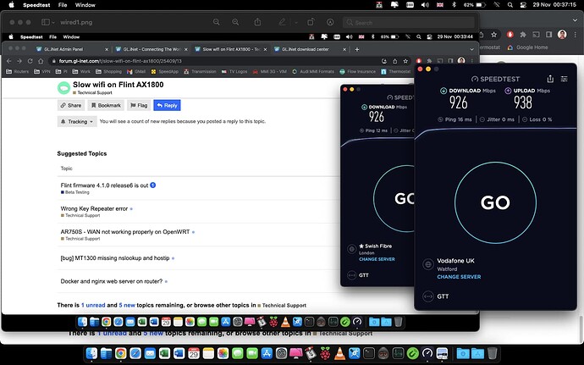The height and width of the screenshot is (365, 584).
Task: Open share results icon in front Speedtest window
Action: pos(550,79)
